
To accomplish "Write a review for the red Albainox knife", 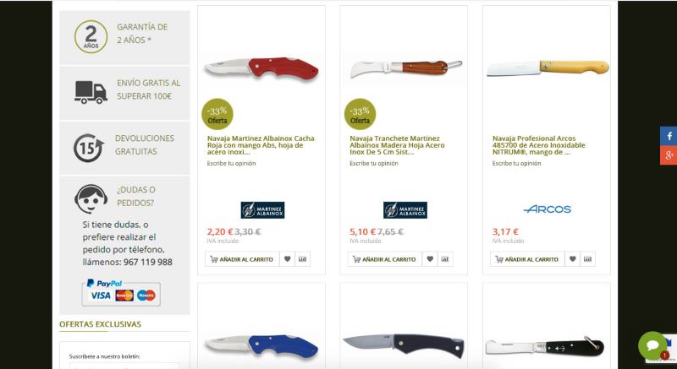I will 231,163.
